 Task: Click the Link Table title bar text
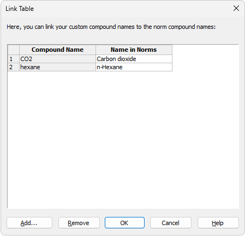tap(20, 9)
